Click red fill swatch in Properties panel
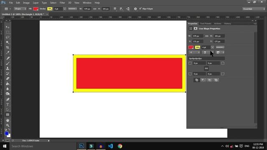Image resolution: width=267 pixels, height=150 pixels. [191, 47]
